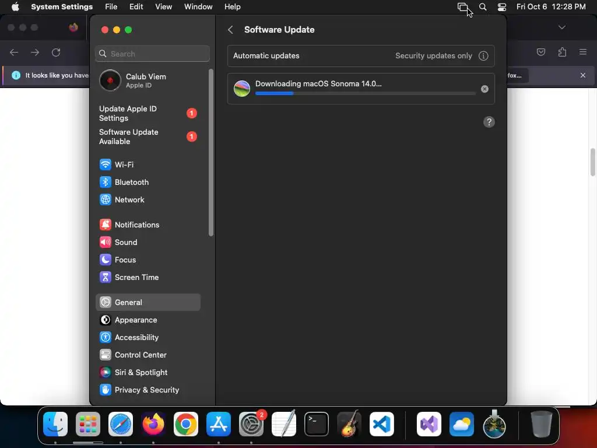The width and height of the screenshot is (597, 448).
Task: Open Visual Studio Code from Dock
Action: click(x=381, y=424)
